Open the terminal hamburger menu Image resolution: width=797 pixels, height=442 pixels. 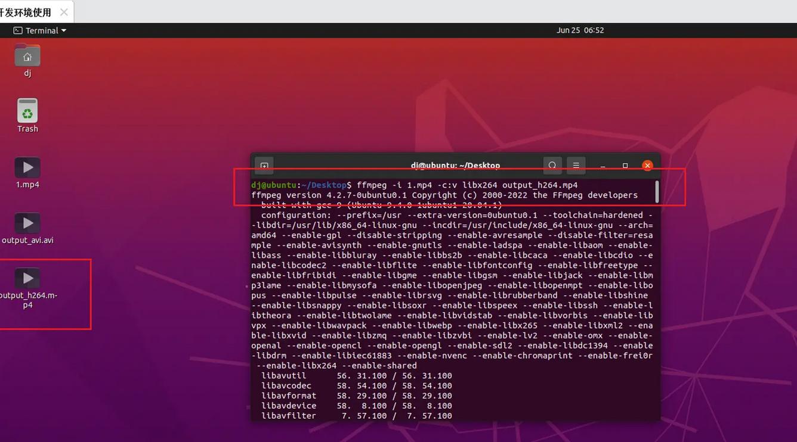coord(575,166)
